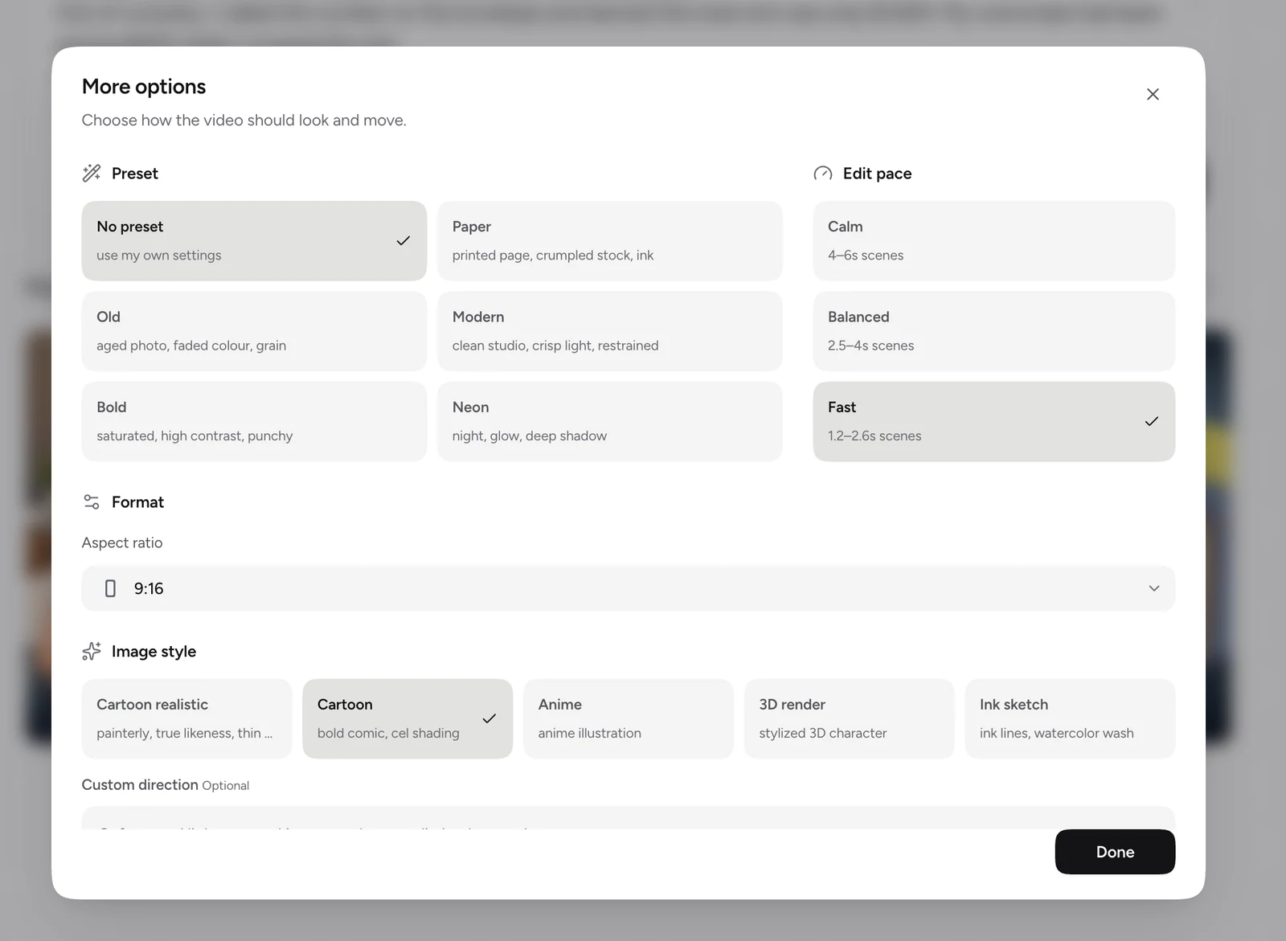
Task: Choose the Old preset
Action: click(x=254, y=331)
